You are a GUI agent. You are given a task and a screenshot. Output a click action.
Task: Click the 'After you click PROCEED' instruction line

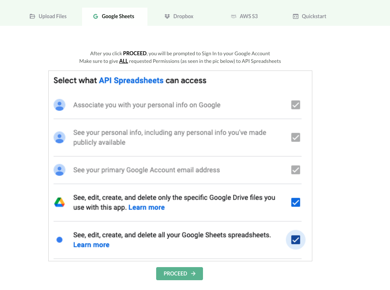click(180, 53)
